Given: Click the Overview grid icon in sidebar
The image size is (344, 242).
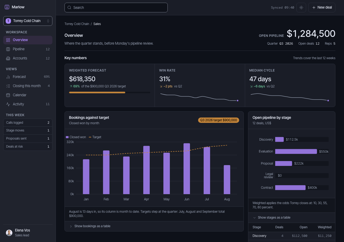Looking at the screenshot, I should pyautogui.click(x=8, y=40).
